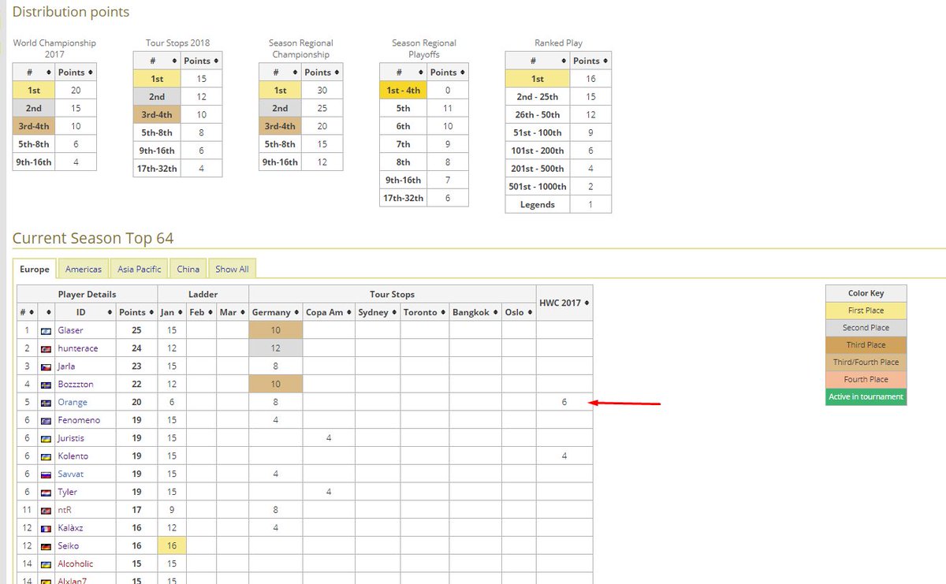Click the Active in tournament color key
Image resolution: width=946 pixels, height=584 pixels.
point(866,397)
